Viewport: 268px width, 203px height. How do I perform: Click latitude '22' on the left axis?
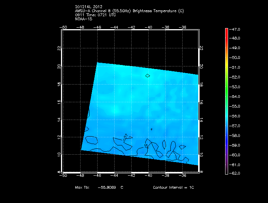click(59, 48)
